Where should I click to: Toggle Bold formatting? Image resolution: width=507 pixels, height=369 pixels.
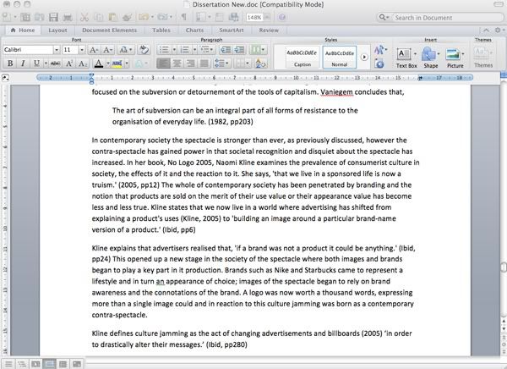pyautogui.click(x=10, y=63)
